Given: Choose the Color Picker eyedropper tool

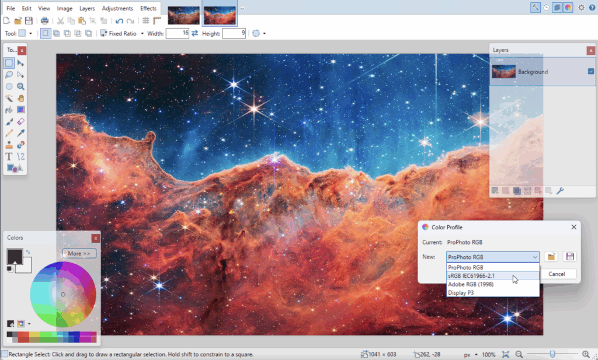Looking at the screenshot, I should click(x=21, y=133).
